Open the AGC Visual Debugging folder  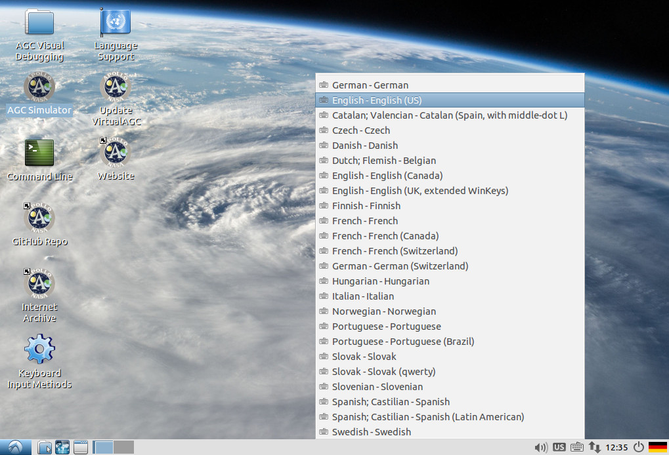point(39,22)
